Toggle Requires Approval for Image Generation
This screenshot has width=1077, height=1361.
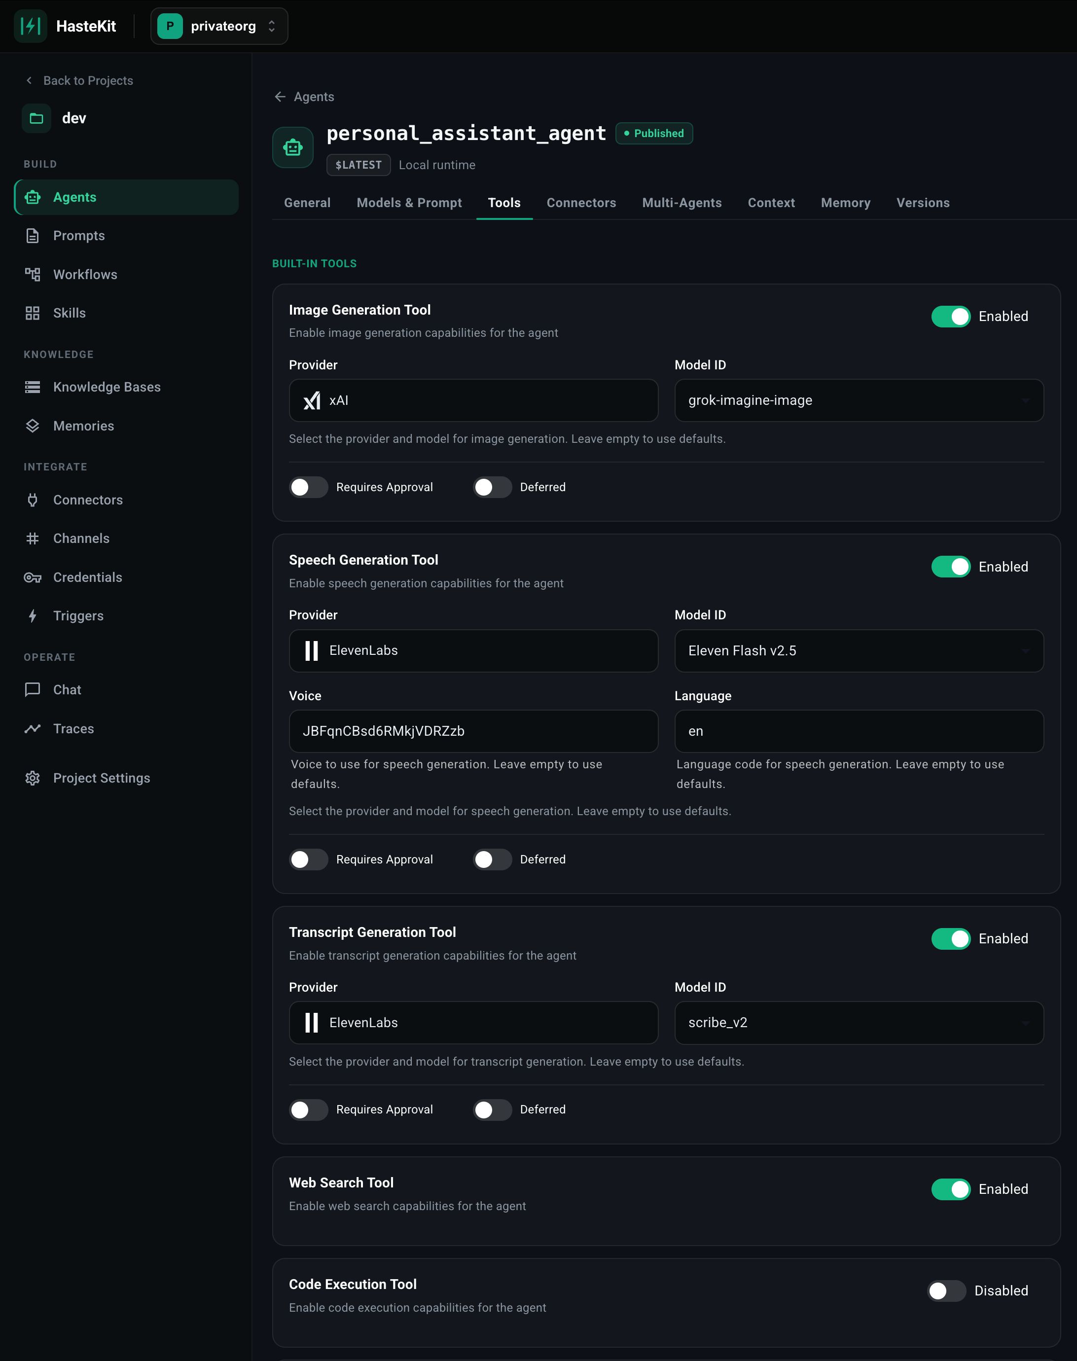click(308, 487)
